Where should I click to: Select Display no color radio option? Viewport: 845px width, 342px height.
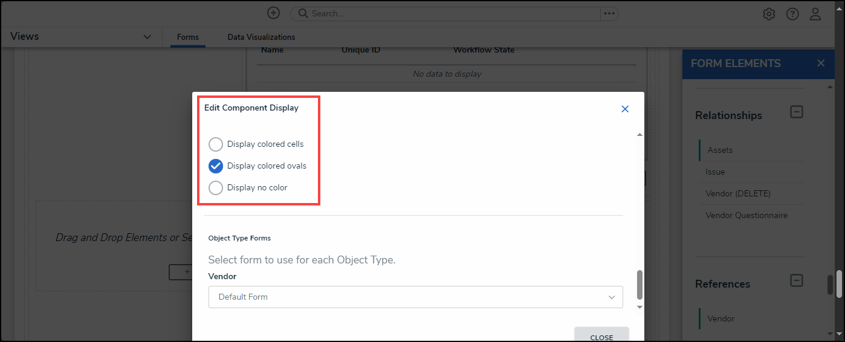pyautogui.click(x=216, y=188)
